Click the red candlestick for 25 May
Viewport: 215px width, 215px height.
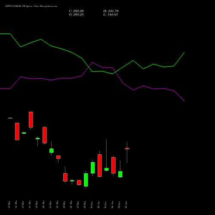point(65,177)
